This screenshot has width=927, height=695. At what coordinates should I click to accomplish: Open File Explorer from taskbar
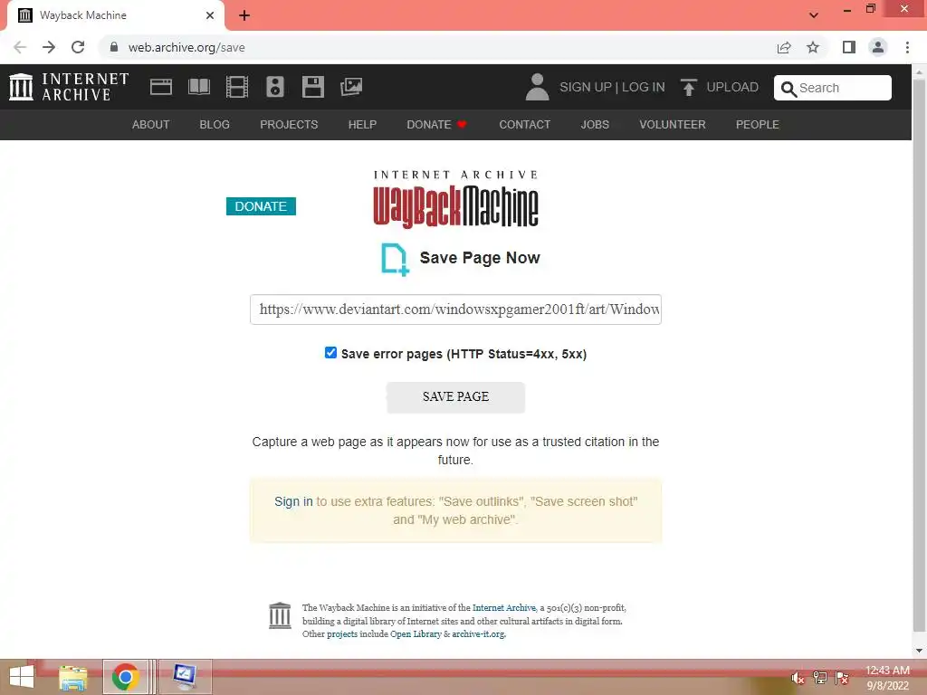click(73, 677)
